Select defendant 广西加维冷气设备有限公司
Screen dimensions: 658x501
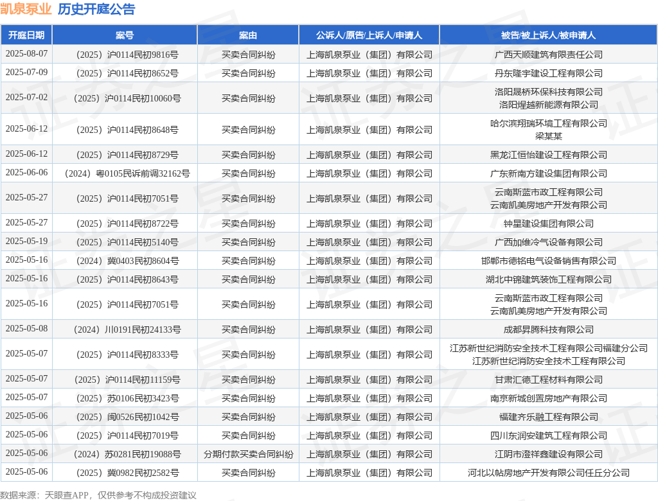point(549,242)
